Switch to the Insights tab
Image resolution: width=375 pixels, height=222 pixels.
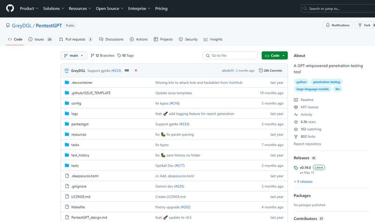(213, 39)
